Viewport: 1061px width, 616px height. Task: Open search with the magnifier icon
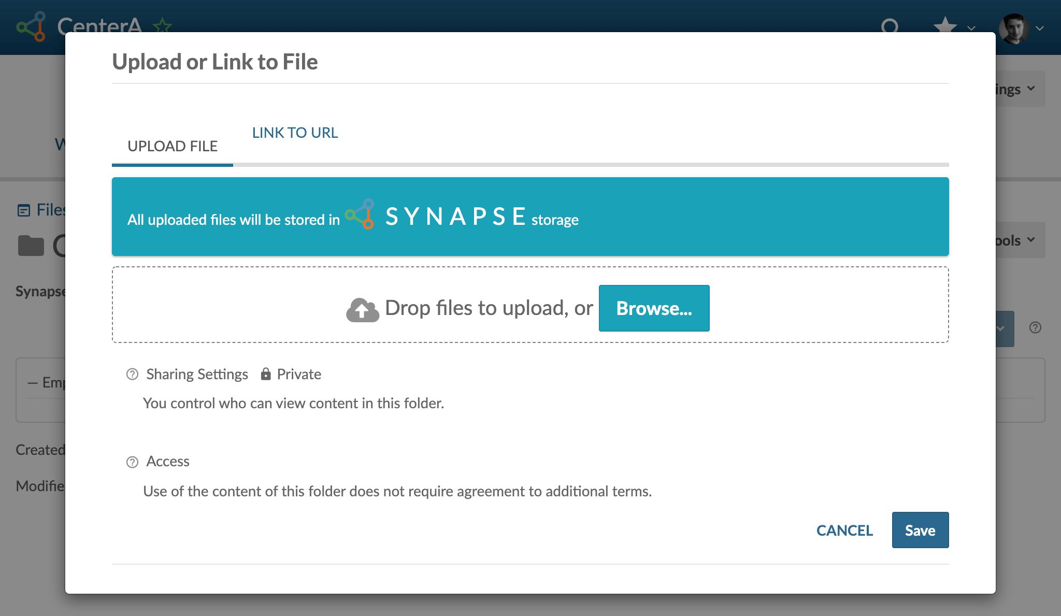[x=890, y=26]
